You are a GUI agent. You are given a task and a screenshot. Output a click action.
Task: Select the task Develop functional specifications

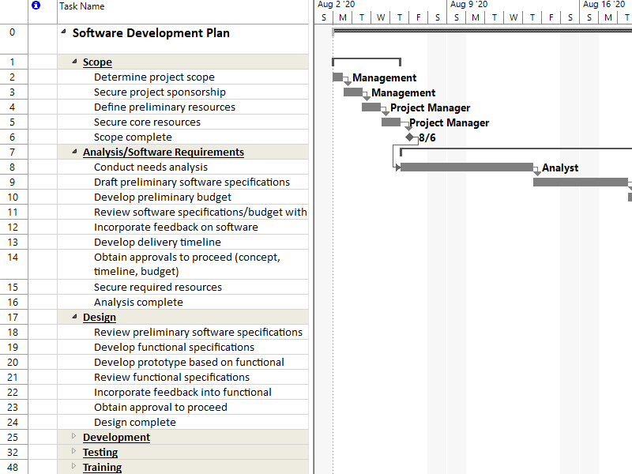click(174, 347)
